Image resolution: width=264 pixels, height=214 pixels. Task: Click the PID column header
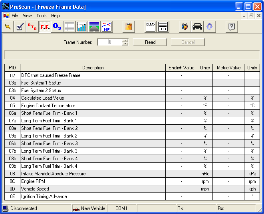(x=12, y=68)
